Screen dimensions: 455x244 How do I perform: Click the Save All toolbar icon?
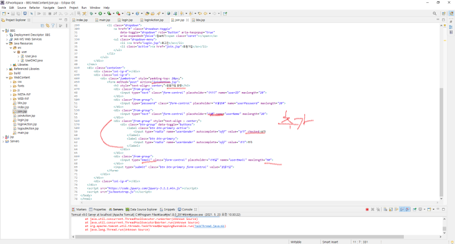(x=18, y=13)
